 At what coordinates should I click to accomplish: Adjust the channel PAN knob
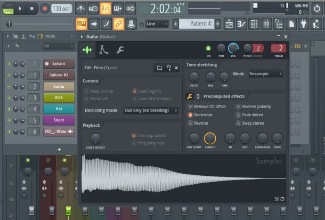221,48
